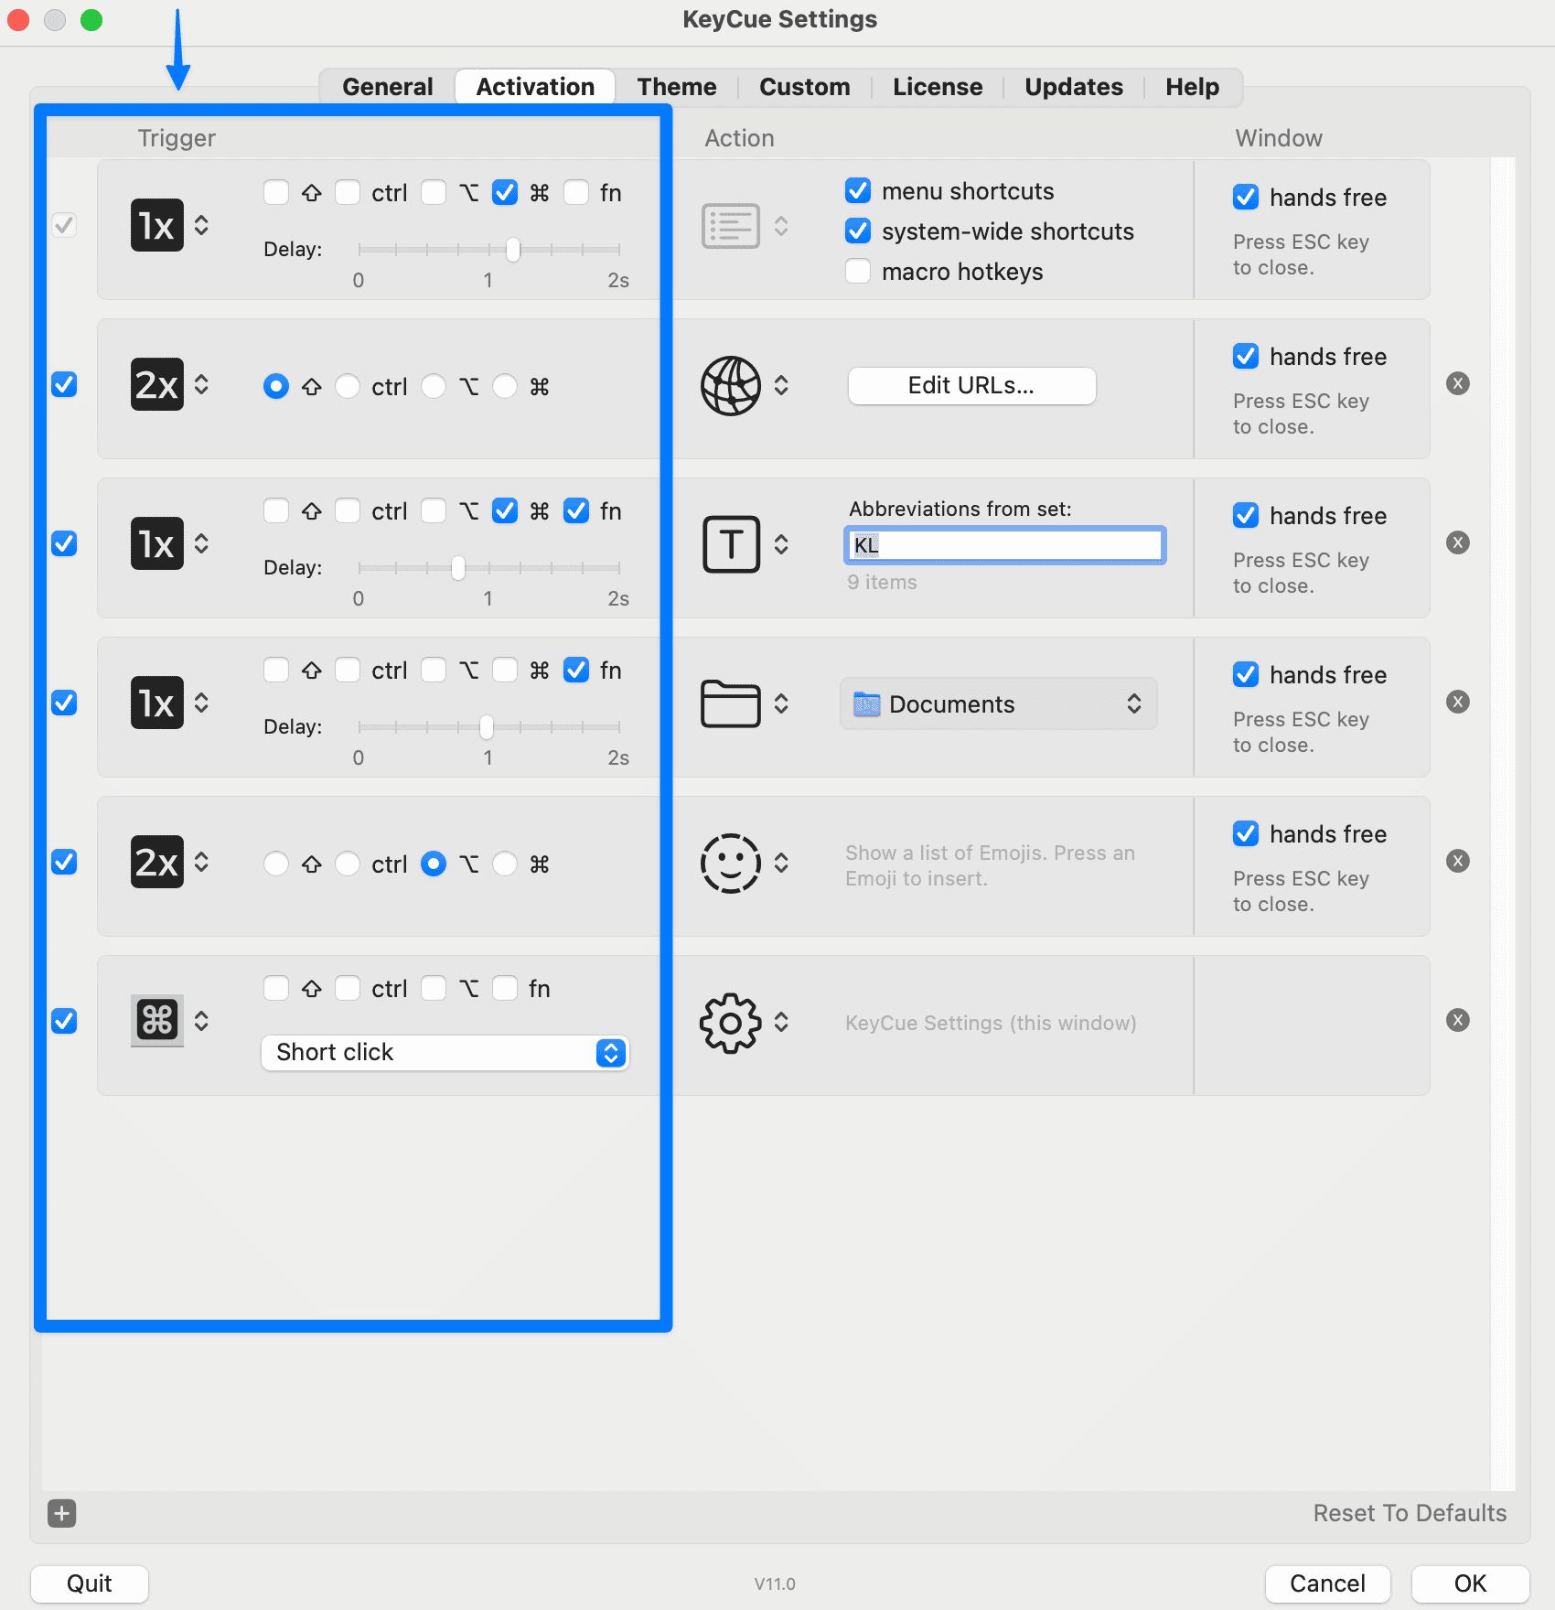Image resolution: width=1555 pixels, height=1610 pixels.
Task: Click the vertical scrollbar on the right
Action: (x=1503, y=823)
